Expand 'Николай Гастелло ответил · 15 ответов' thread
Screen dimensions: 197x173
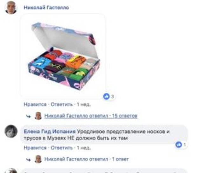(91, 116)
